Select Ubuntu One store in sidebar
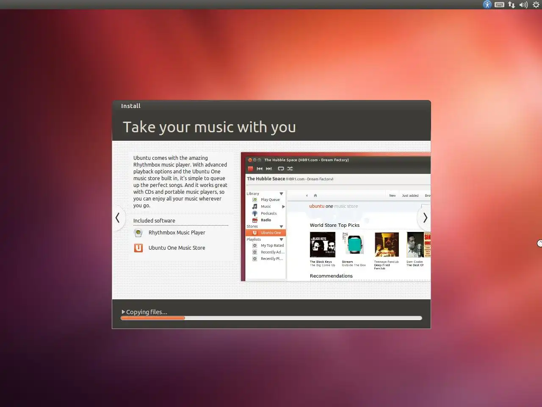The width and height of the screenshot is (542, 407). [266, 233]
